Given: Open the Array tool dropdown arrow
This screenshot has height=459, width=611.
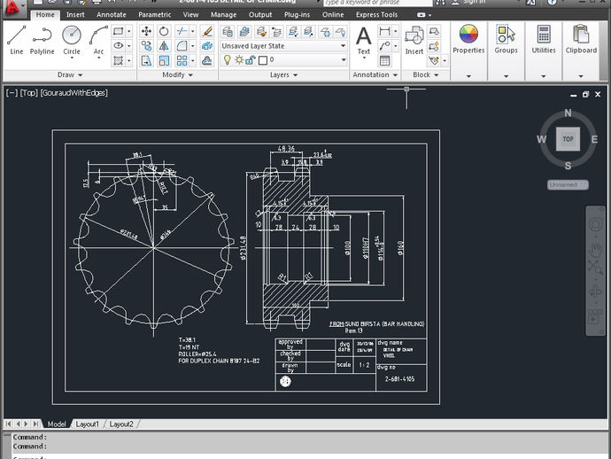Looking at the screenshot, I should (x=192, y=61).
